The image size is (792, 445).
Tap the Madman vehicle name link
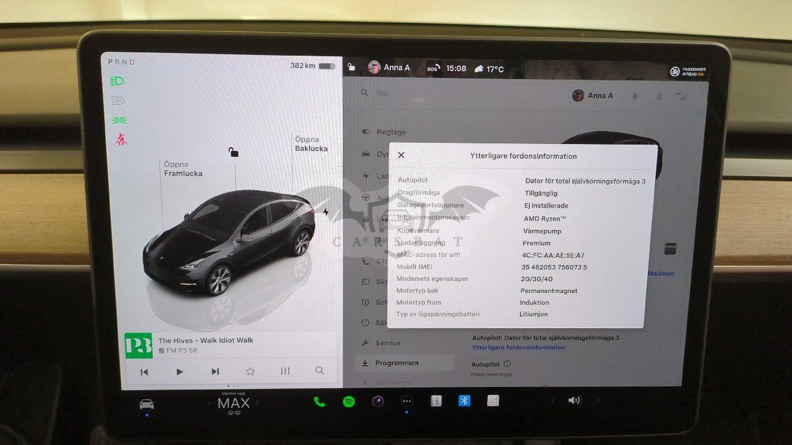(x=661, y=273)
